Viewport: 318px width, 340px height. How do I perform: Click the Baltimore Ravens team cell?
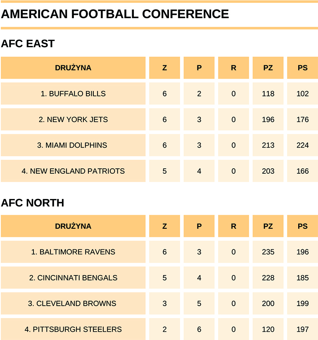73,252
